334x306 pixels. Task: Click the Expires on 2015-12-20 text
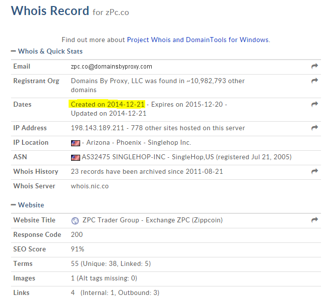pyautogui.click(x=187, y=104)
